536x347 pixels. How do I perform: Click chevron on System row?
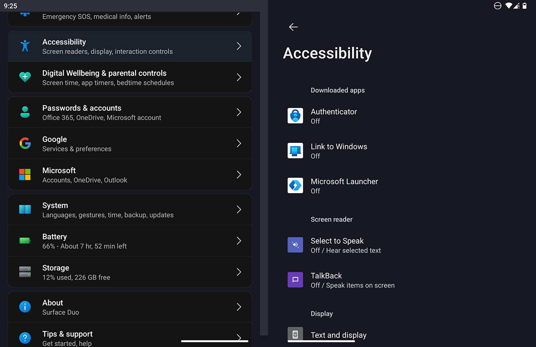point(239,209)
